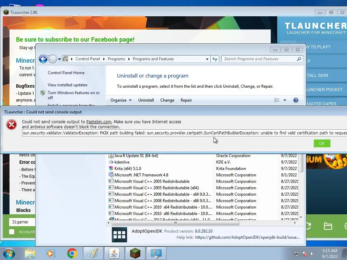Click INSTALL SKIN in TLauncher sidebar

click(x=326, y=75)
